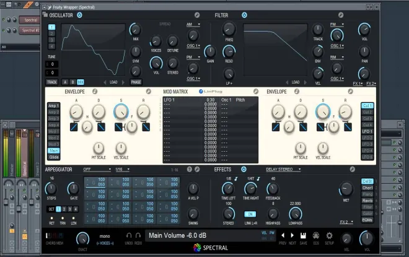Open the filter RM dropdown
Image resolution: width=409 pixels, height=257 pixels.
[337, 57]
